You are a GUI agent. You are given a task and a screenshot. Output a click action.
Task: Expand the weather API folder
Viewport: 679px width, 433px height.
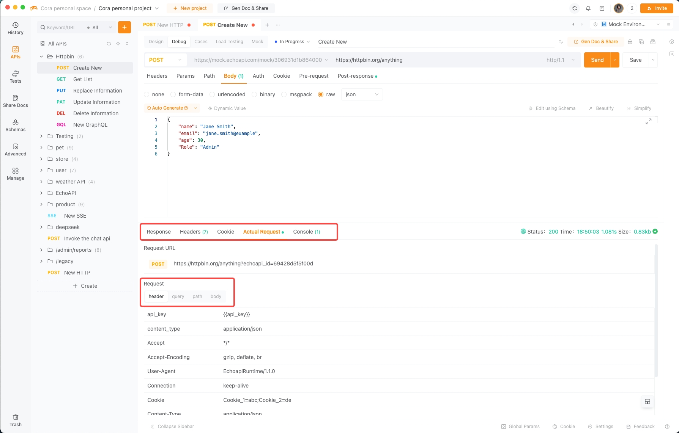coord(41,182)
